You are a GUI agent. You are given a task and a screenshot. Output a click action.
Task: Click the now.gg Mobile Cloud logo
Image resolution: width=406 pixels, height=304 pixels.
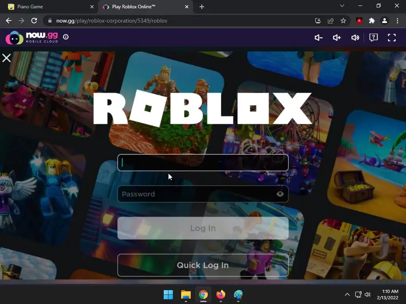(x=32, y=38)
